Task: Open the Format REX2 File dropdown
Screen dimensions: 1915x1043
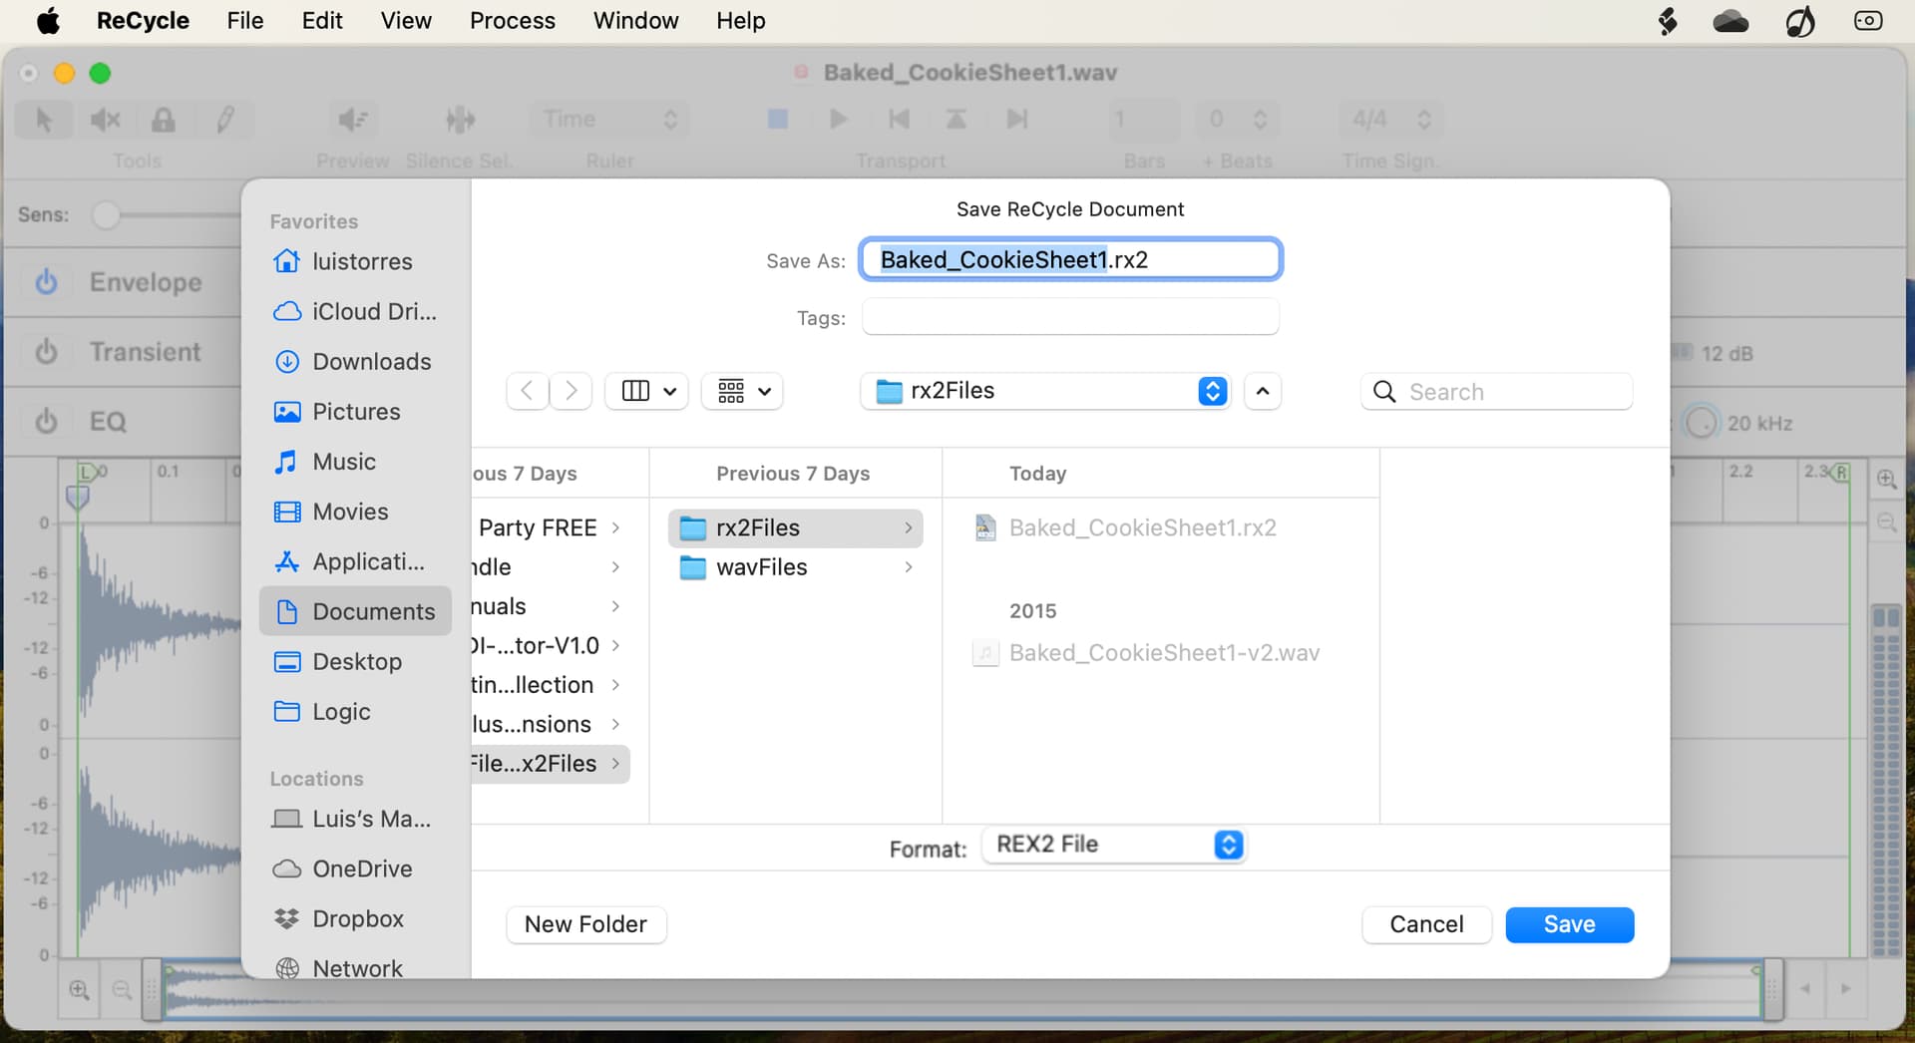Action: coord(1113,845)
